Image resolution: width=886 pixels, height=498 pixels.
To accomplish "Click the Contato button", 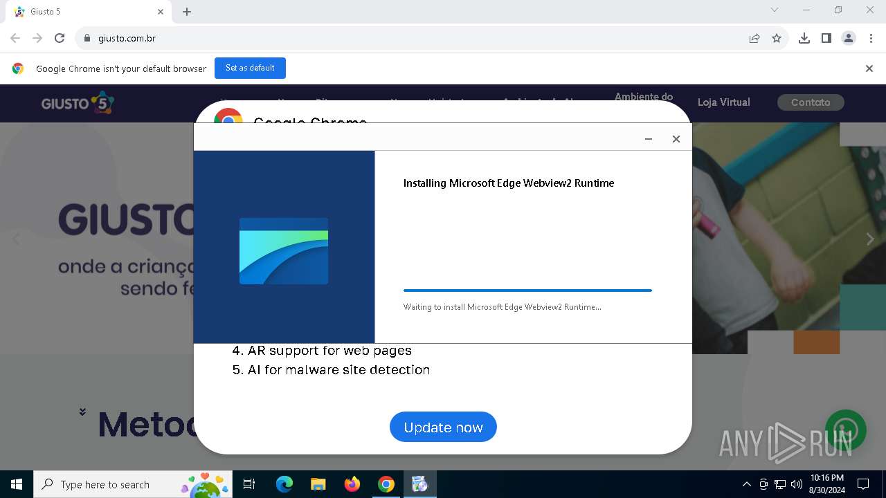I will [x=811, y=102].
